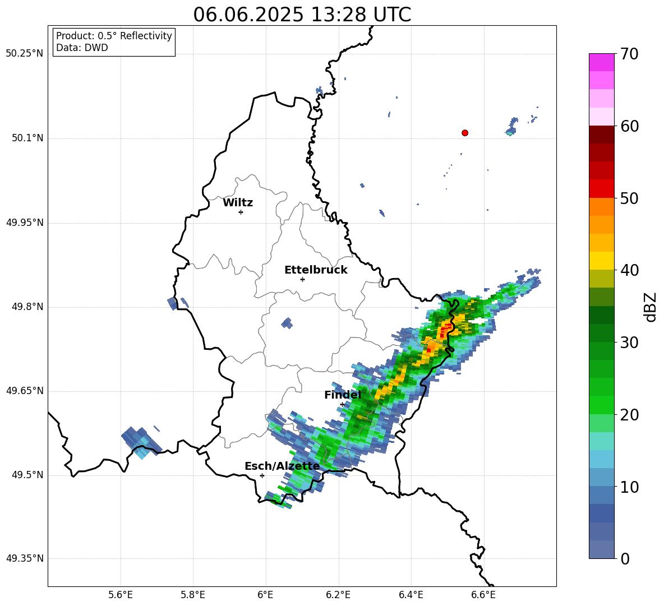Click the "Data: DWD" label
The height and width of the screenshot is (606, 664).
[x=82, y=48]
